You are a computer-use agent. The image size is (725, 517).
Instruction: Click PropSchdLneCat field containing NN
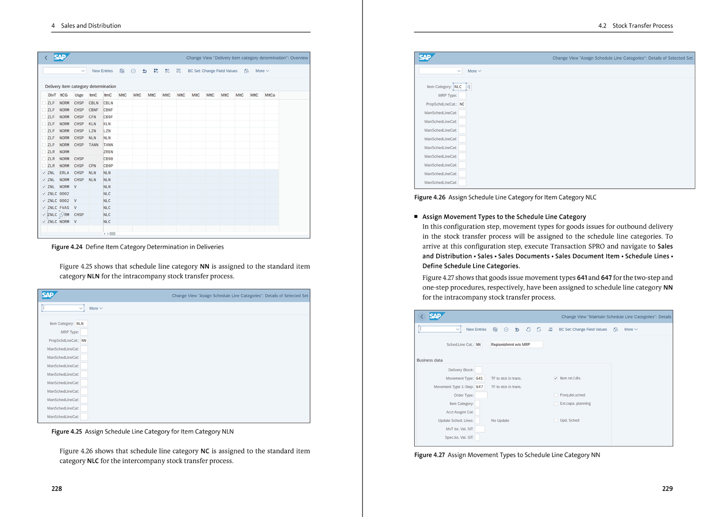pos(84,340)
